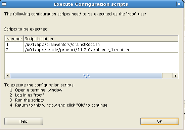This screenshot has width=185, height=130.
Task: Select row number 2 cell
Action: [14, 50]
